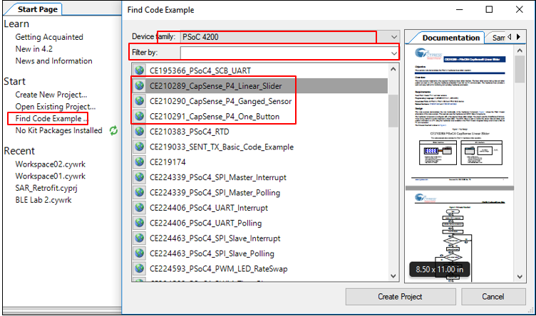536x316 pixels.
Task: Click globe icon beside CE210291_CapSense_P4_One_Button
Action: [140, 116]
